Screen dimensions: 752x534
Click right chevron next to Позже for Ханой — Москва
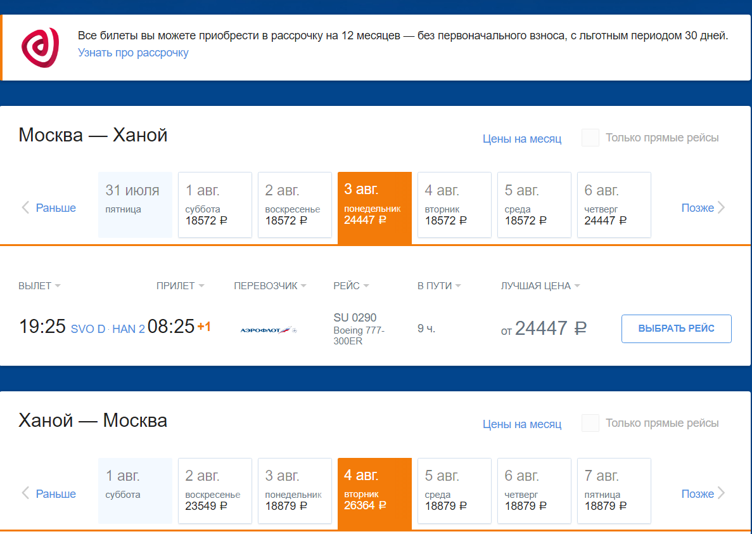pos(721,493)
